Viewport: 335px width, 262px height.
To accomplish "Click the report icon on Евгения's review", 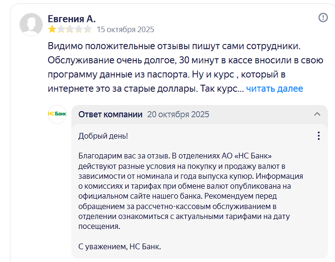I will (x=323, y=17).
